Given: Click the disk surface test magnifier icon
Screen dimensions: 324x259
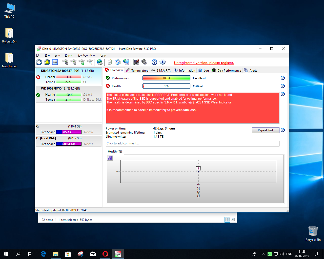Looking at the screenshot, I should click(x=90, y=62).
